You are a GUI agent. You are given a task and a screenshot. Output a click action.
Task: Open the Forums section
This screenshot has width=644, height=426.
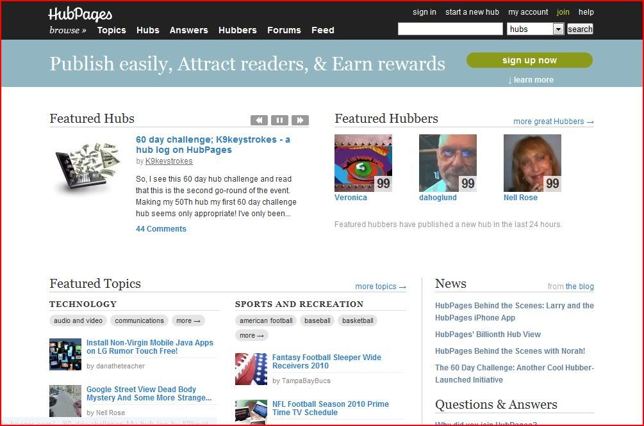click(x=285, y=30)
